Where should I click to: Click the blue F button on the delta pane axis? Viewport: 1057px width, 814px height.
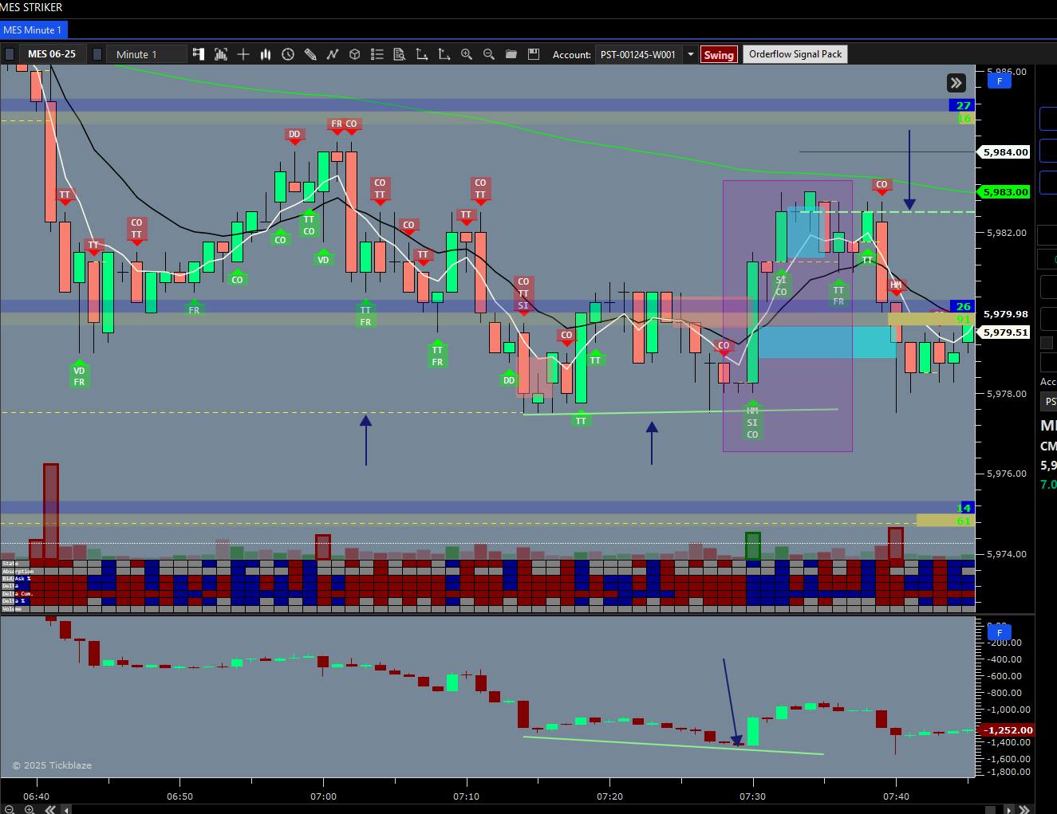[999, 633]
